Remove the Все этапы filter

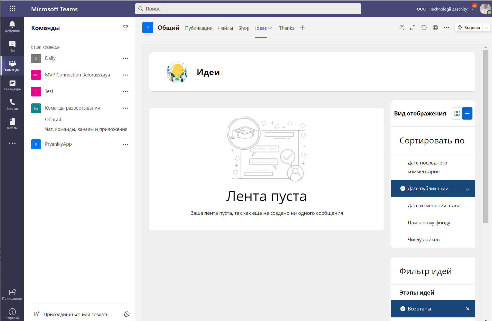coord(468,309)
